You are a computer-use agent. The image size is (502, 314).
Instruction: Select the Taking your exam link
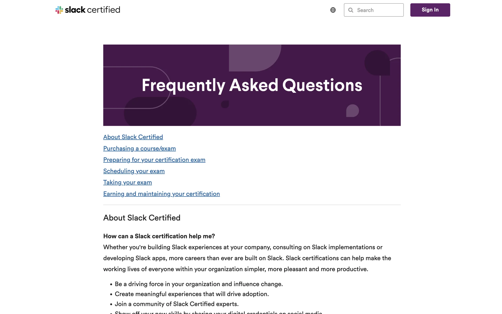[128, 182]
